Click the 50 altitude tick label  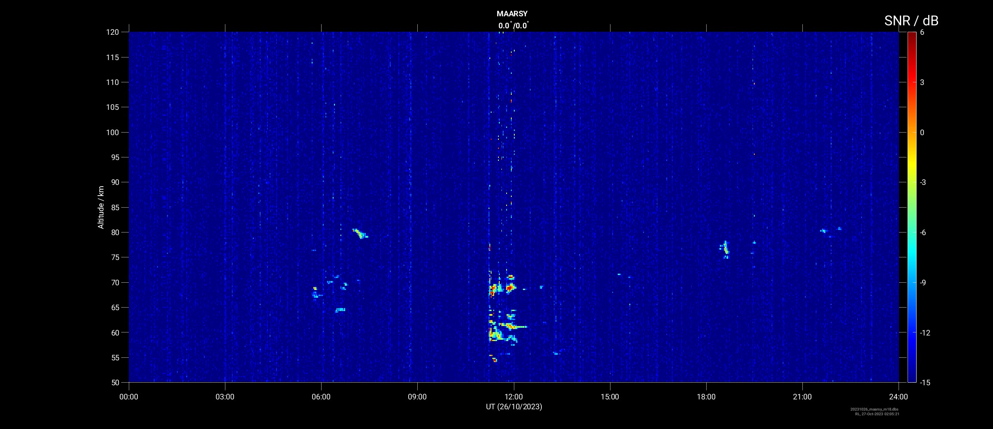click(x=115, y=382)
